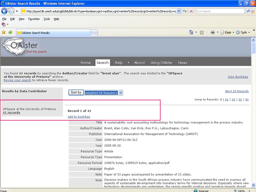This screenshot has width=256, height=192.
Task: Add record 1 to bookbag
Action: tap(79, 117)
